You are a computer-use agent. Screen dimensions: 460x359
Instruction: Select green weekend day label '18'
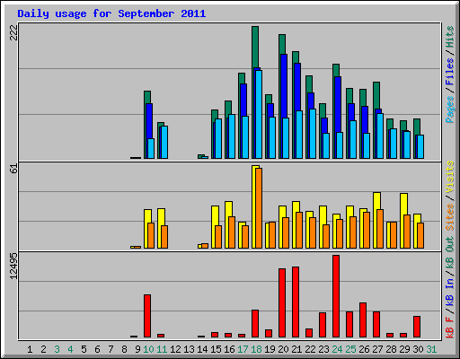click(256, 349)
